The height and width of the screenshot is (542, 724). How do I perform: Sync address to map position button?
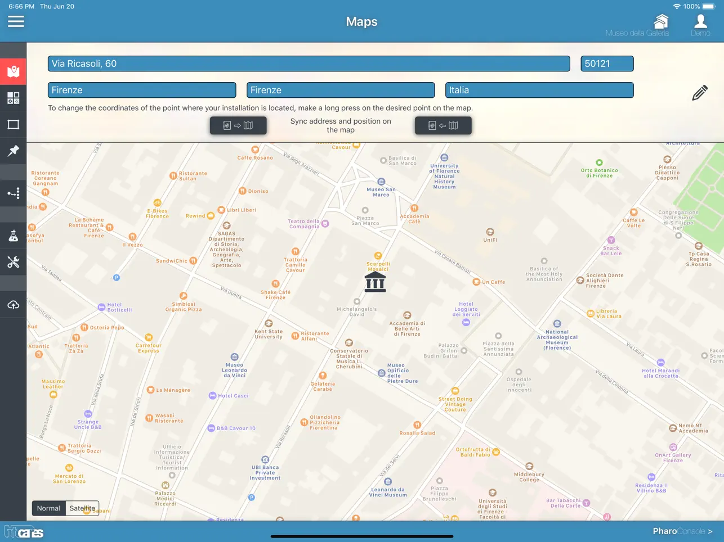[x=238, y=125]
